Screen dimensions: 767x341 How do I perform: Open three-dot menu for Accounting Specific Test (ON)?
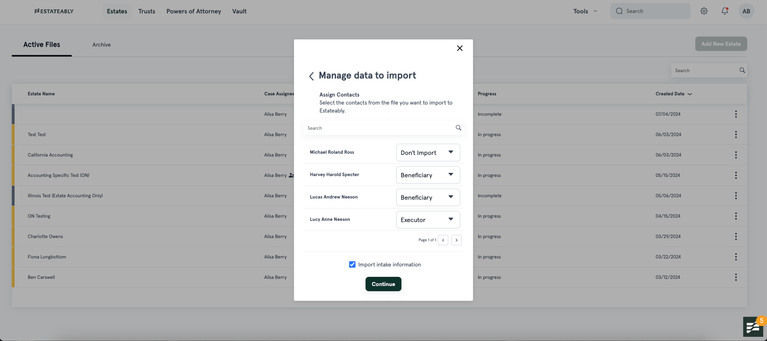(736, 175)
